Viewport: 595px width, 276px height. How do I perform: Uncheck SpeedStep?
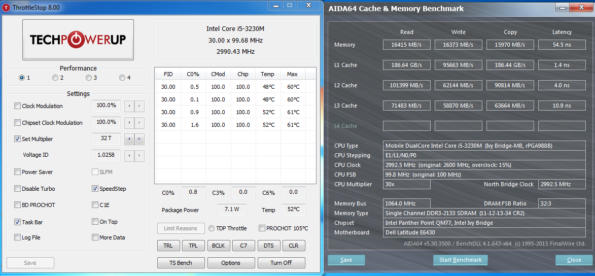click(x=95, y=189)
